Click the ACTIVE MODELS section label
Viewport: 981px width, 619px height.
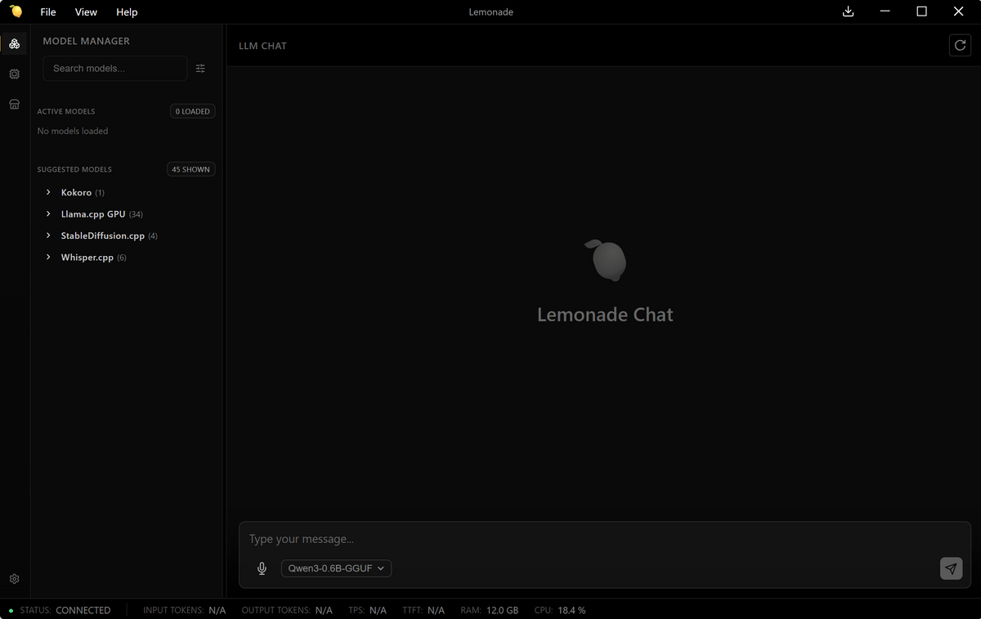click(x=66, y=111)
